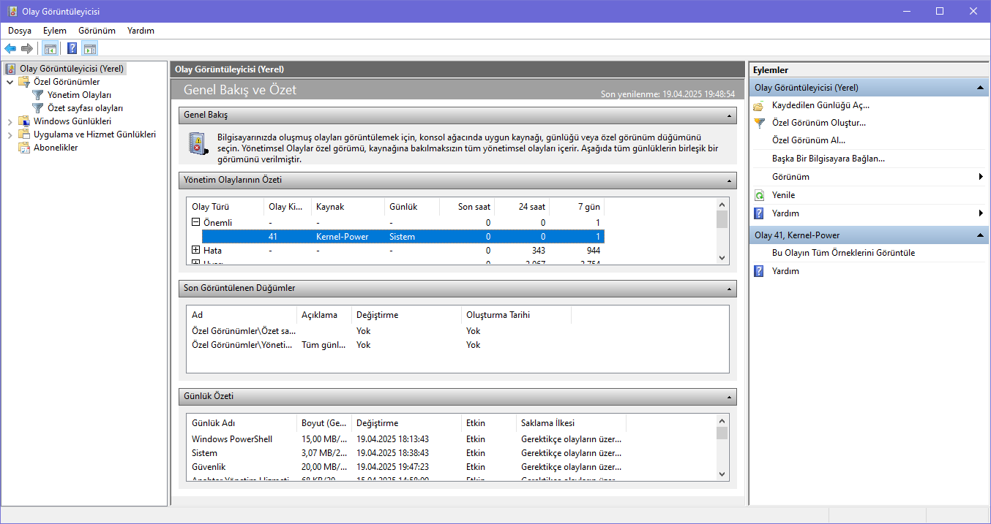Expand the Windows Günlükleri tree node
This screenshot has width=991, height=524.
click(10, 121)
